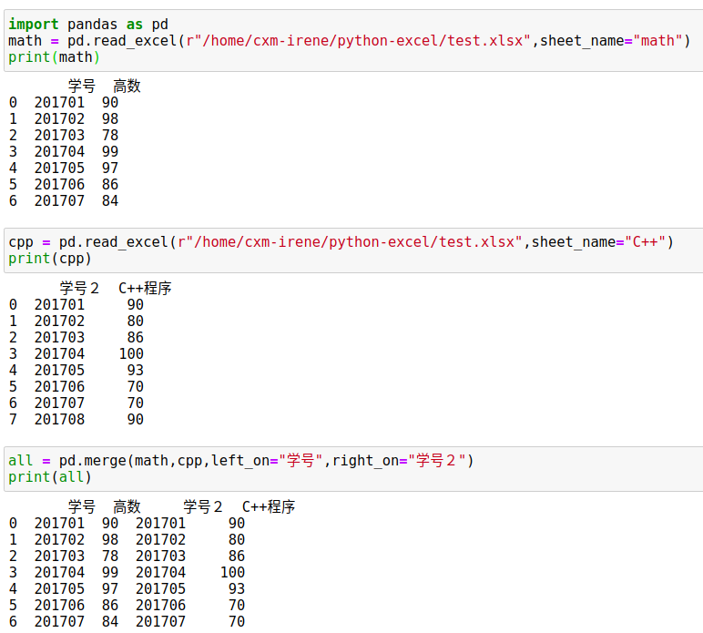Click the 'print(math)' line
The height and width of the screenshot is (633, 703).
click(55, 57)
